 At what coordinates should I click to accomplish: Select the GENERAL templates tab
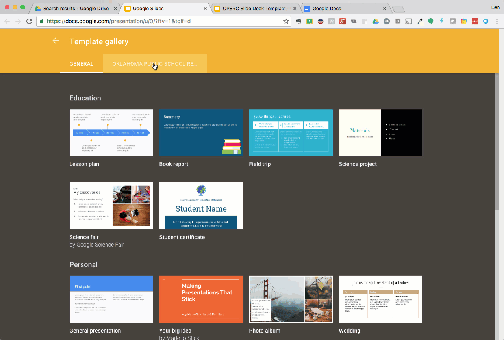click(x=82, y=64)
